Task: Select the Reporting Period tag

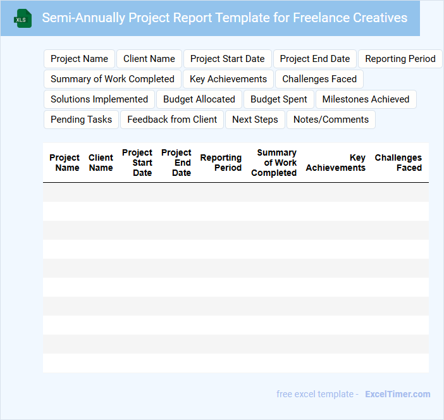Action: [400, 59]
